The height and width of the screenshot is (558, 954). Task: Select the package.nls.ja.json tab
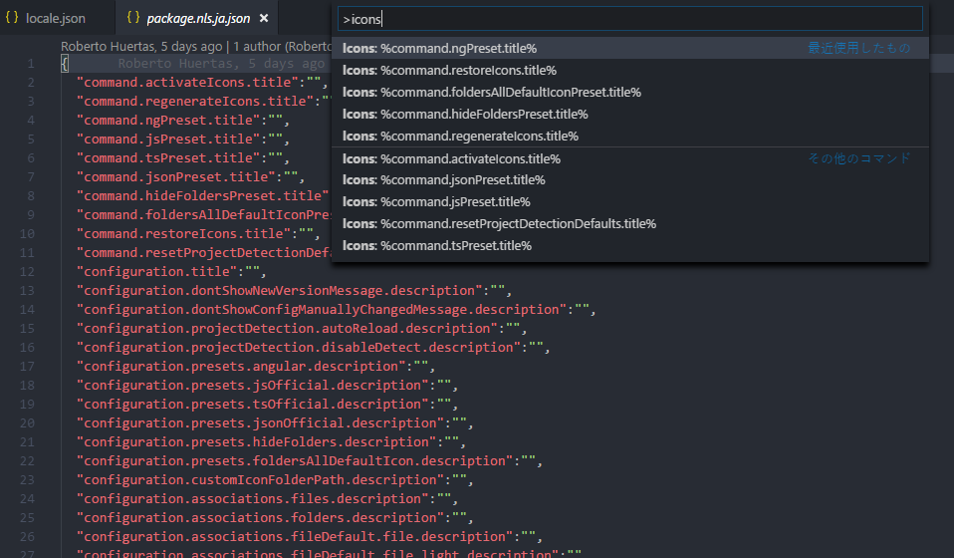click(x=198, y=18)
